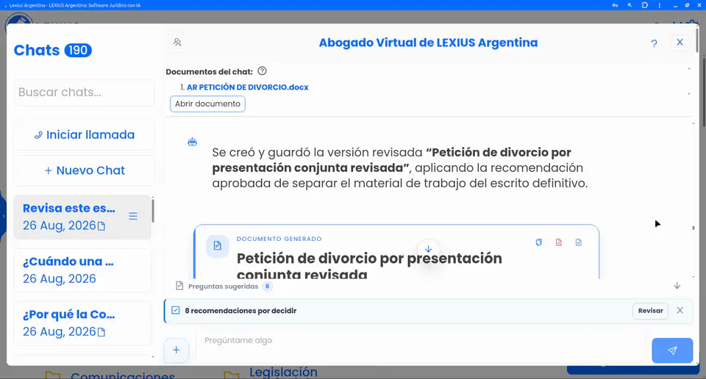Screen dimensions: 706x379
Task: Click the 'Petición de divorcio por presentación' document title
Action: (x=369, y=259)
